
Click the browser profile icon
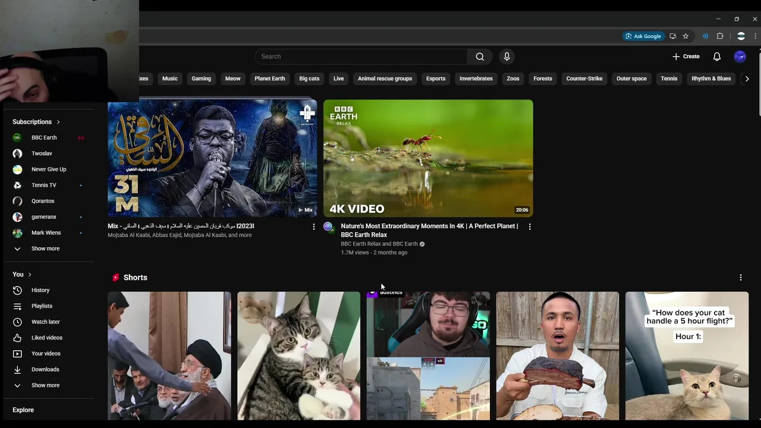coord(741,36)
